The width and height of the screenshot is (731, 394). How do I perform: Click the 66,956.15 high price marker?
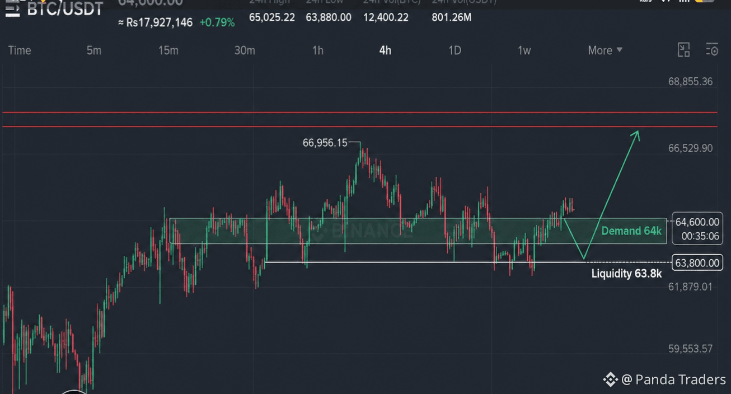(325, 143)
